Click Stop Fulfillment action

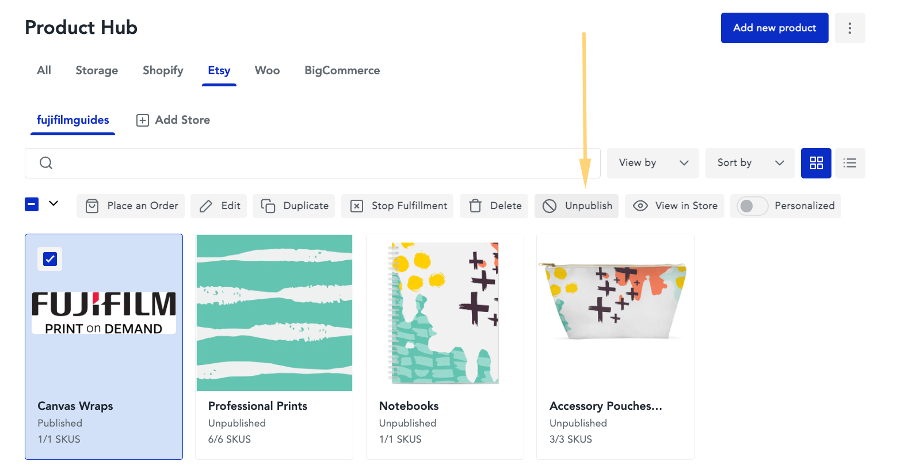point(397,206)
